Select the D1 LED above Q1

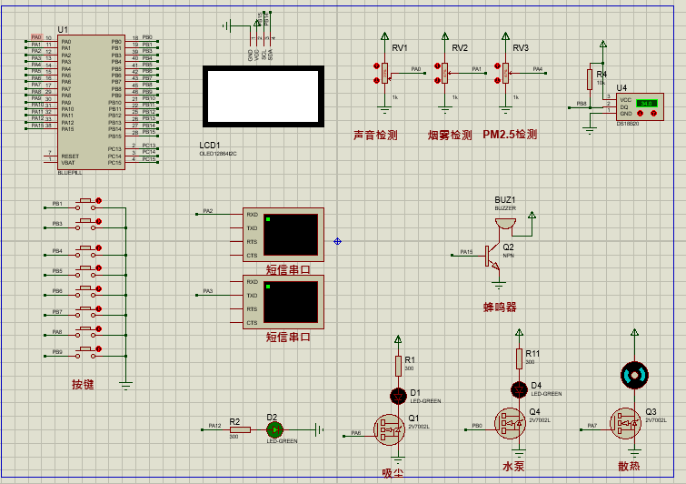point(398,396)
